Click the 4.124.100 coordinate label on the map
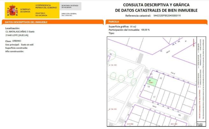The image size is (209, 129). tap(113, 65)
